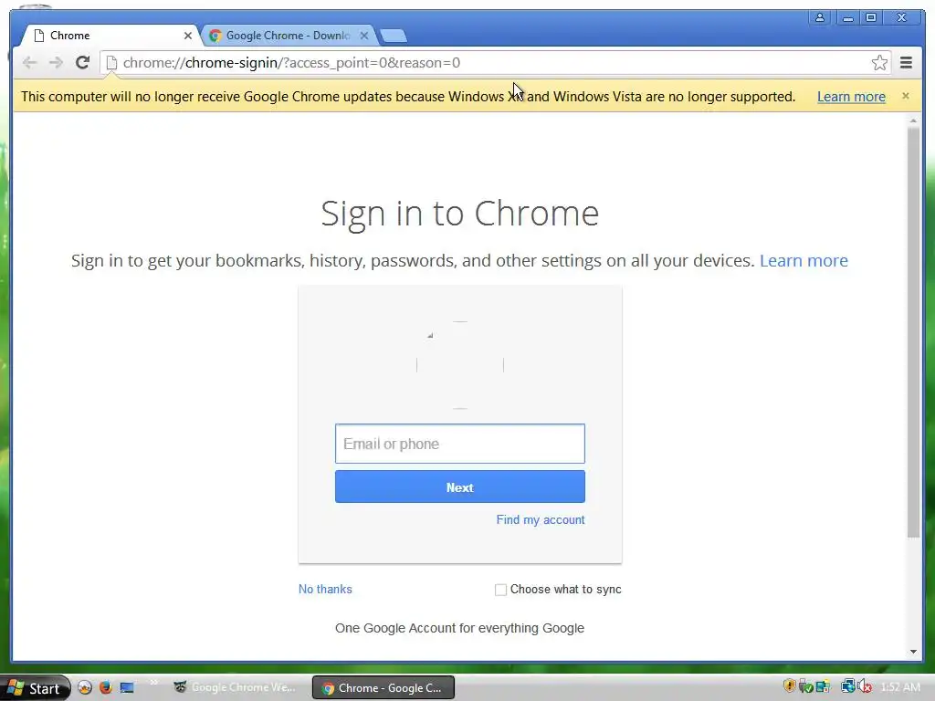Click the back navigation arrow
The height and width of the screenshot is (701, 935).
coord(29,63)
